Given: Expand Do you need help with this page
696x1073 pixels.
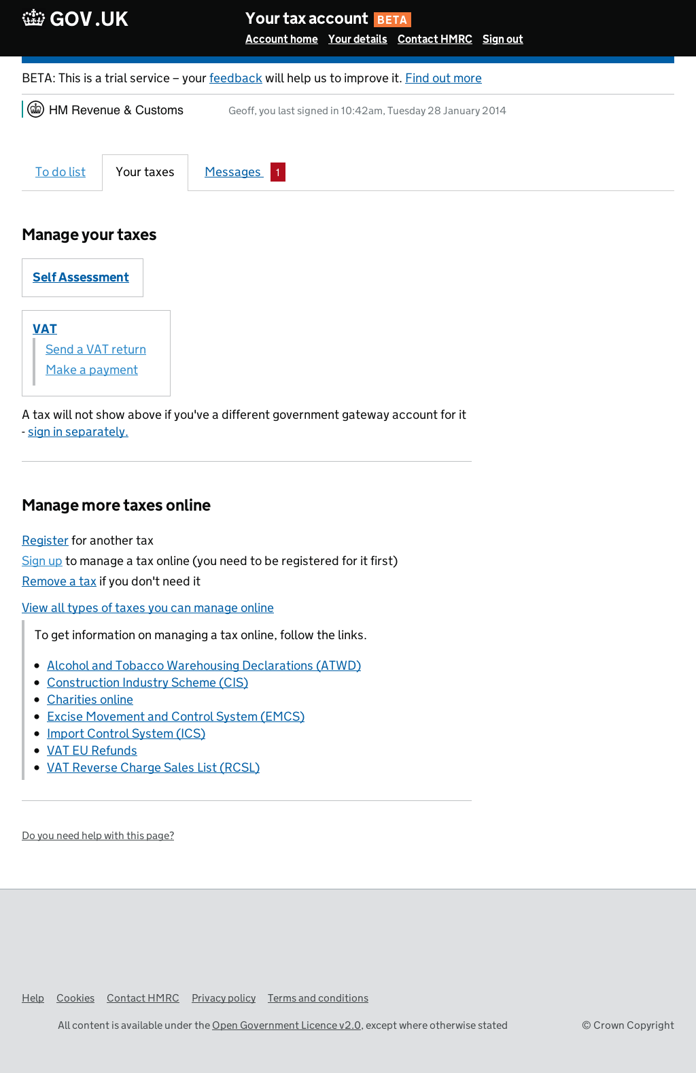Looking at the screenshot, I should coord(98,836).
